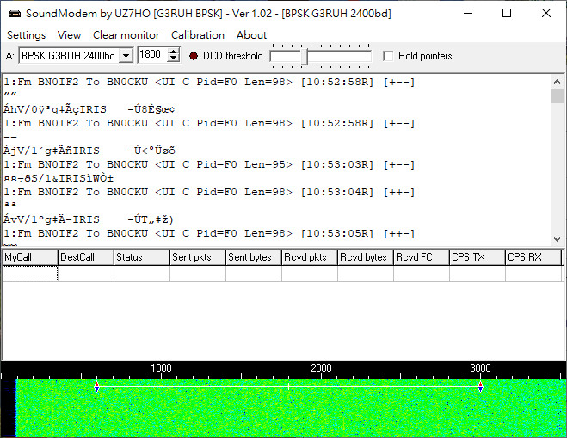
Task: Click the left red-blue waterfall bandwidth marker
Action: 96,386
